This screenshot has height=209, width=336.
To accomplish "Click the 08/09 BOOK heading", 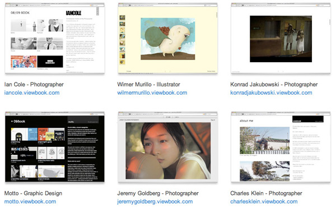I will pos(20,13).
